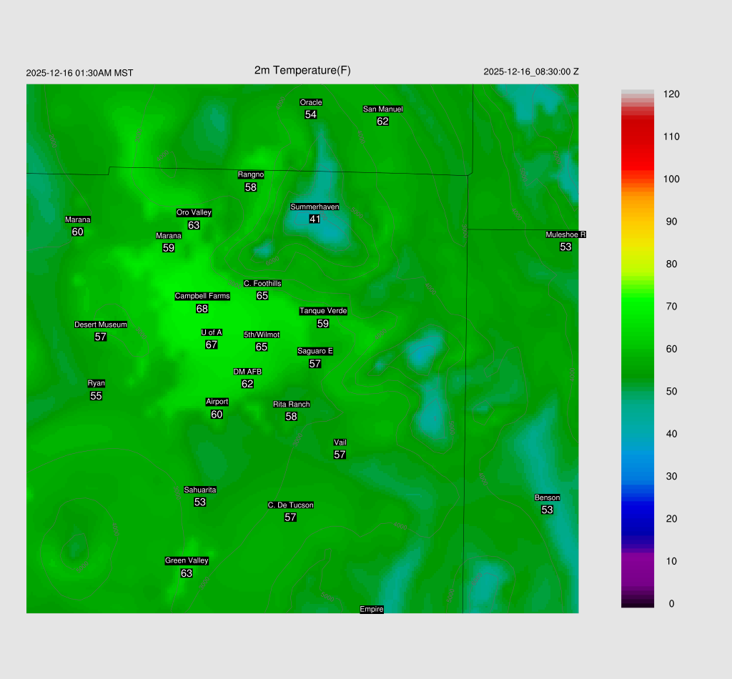Image resolution: width=732 pixels, height=679 pixels.
Task: Click the Rita Ranch station label
Action: coord(291,404)
